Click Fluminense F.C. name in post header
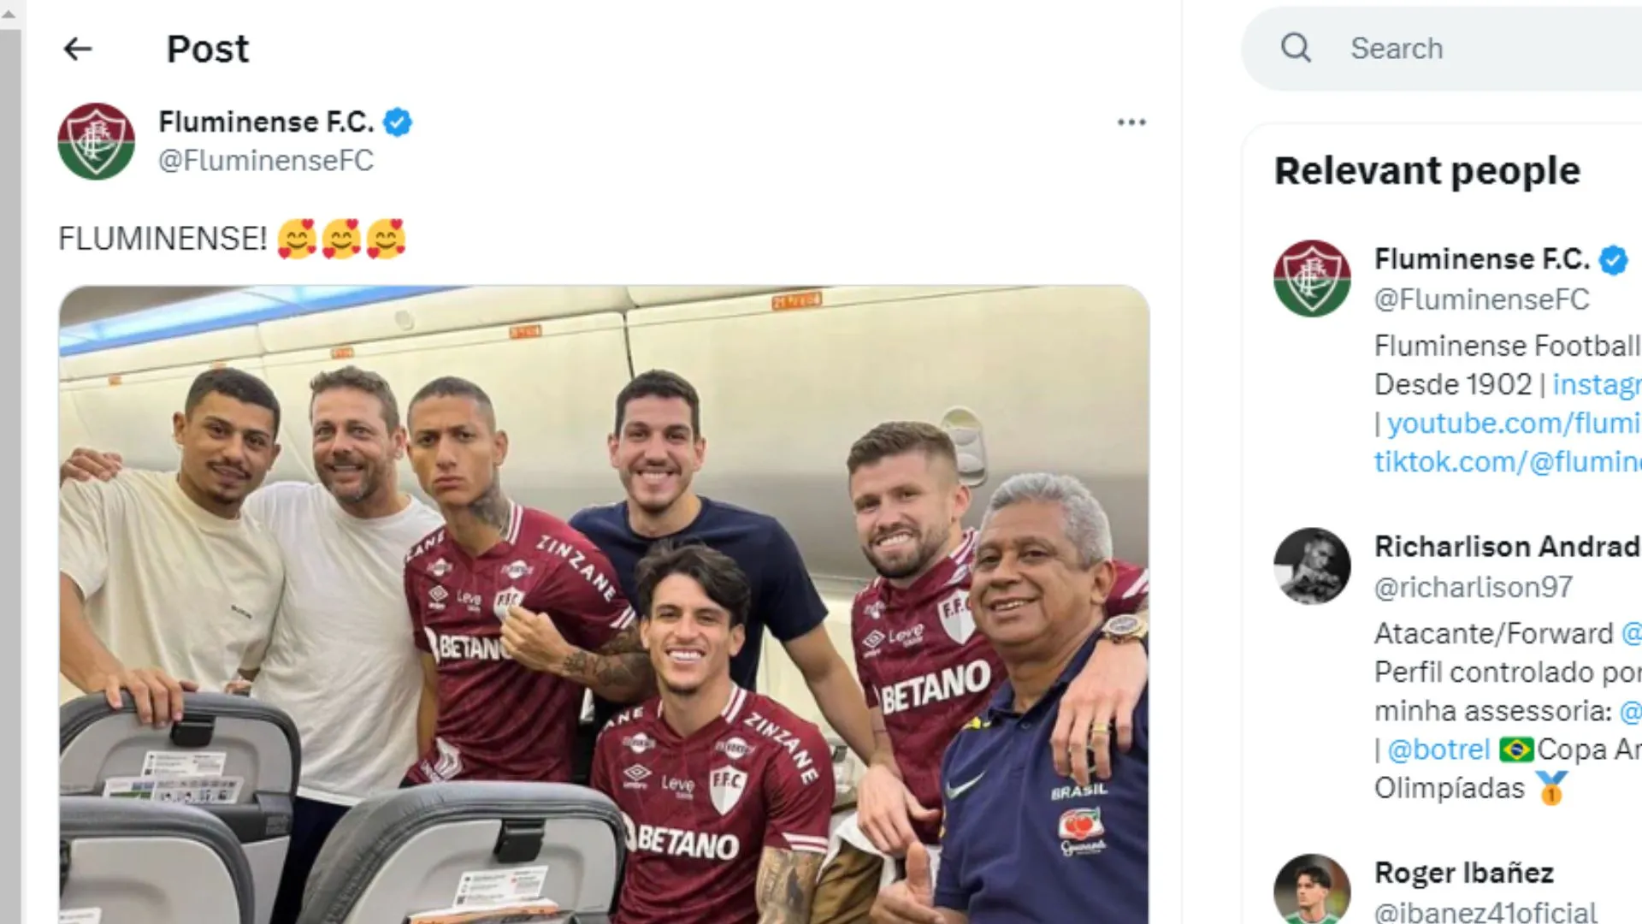The width and height of the screenshot is (1642, 924). pos(266,122)
